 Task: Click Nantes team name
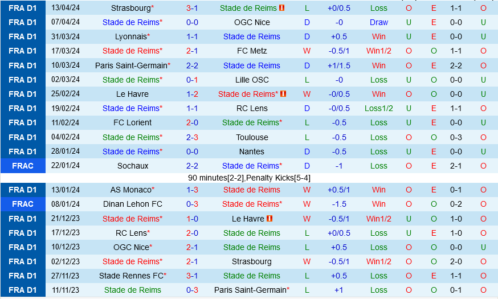pos(252,151)
